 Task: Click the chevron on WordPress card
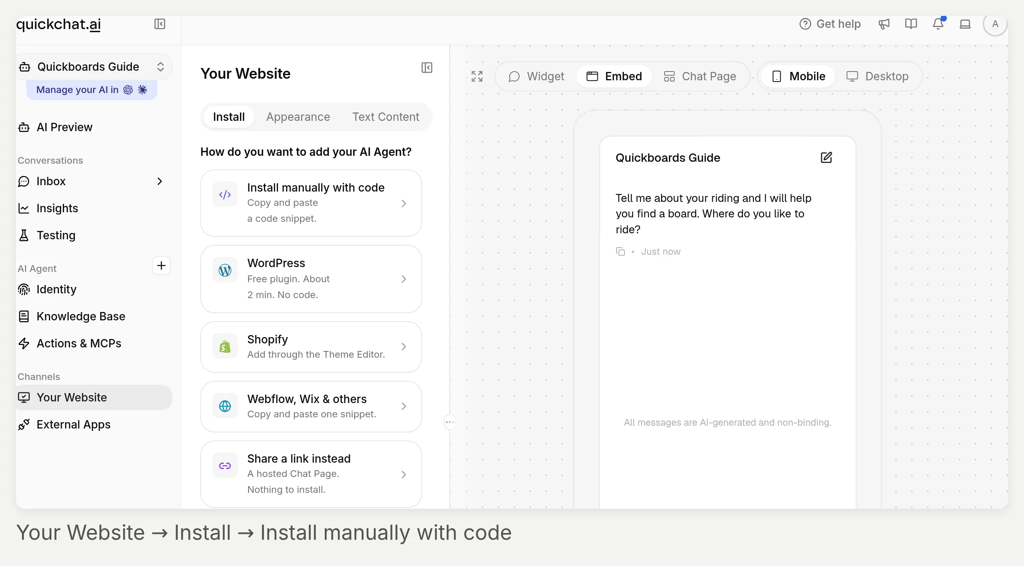tap(403, 279)
